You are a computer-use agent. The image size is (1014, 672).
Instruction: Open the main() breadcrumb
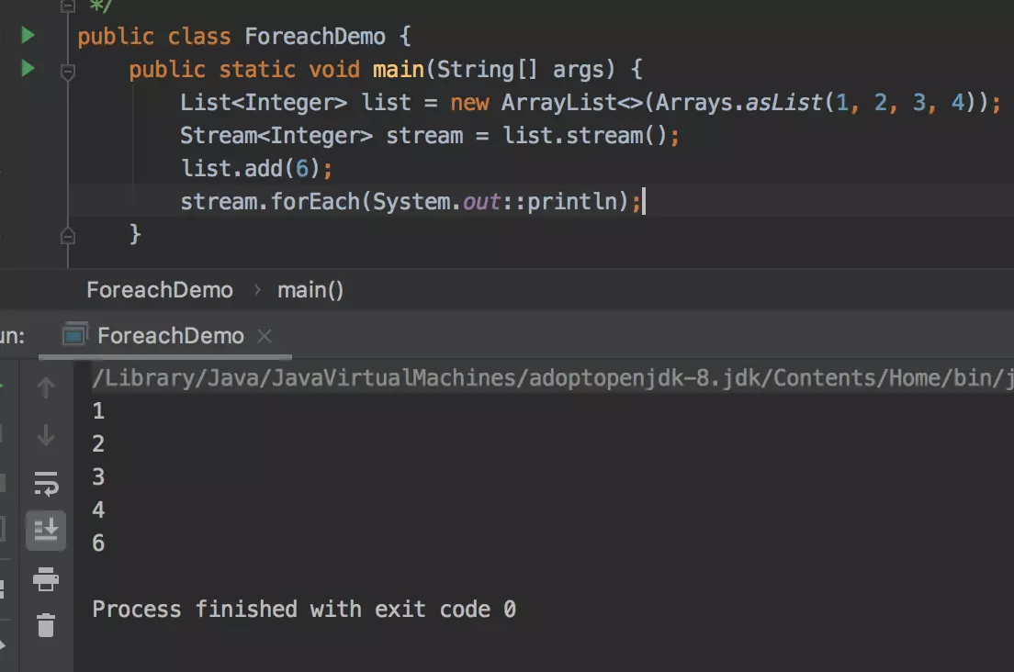click(x=310, y=290)
